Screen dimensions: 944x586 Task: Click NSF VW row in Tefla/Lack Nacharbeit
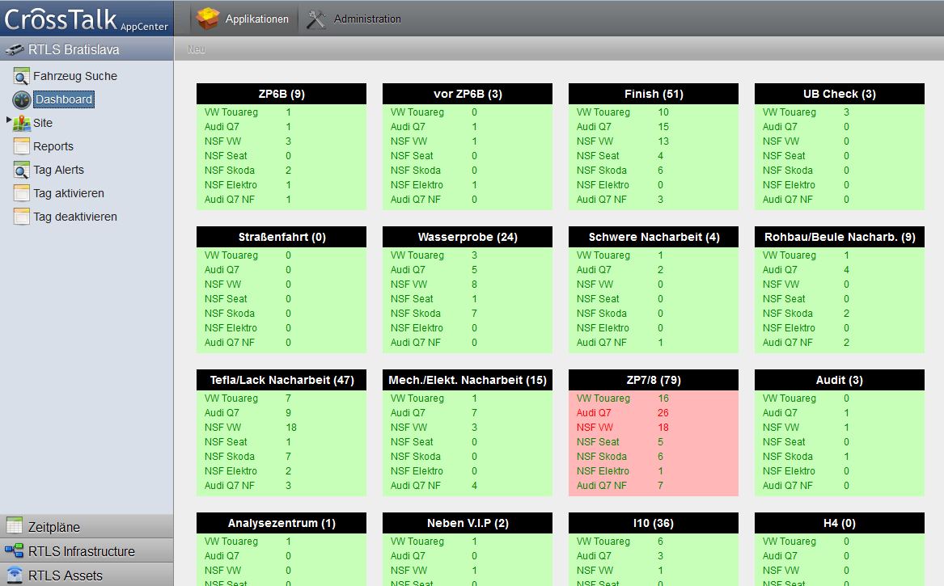(282, 427)
